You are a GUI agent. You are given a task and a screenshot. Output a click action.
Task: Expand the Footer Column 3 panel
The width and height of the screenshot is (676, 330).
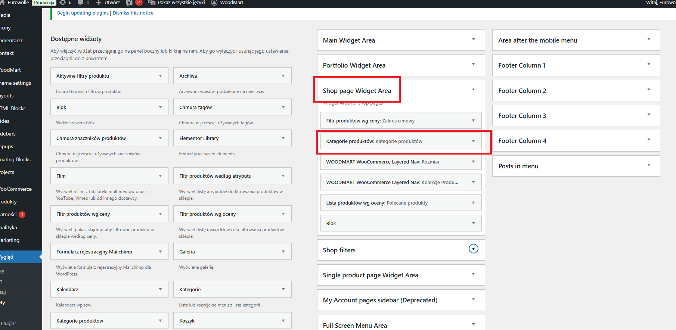click(576, 116)
